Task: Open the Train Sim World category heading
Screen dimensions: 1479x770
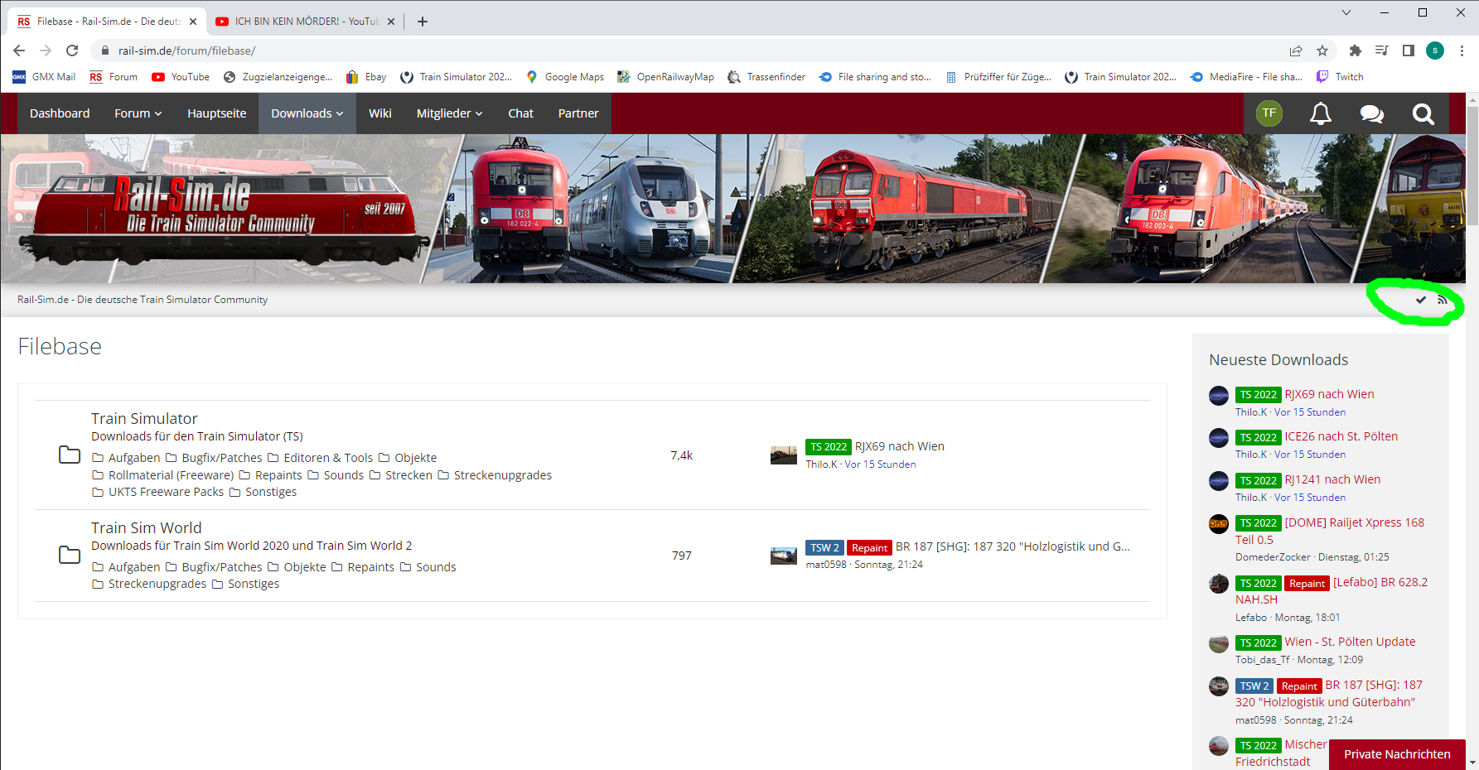Action: tap(147, 528)
